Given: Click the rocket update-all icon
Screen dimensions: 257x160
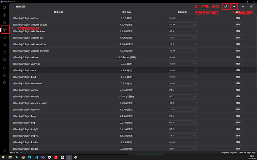Looking at the screenshot, I should (x=226, y=7).
